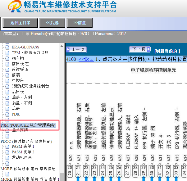187x181 pixels.
Task: Select the PDK tree entry
Action: pyautogui.click(x=16, y=114)
